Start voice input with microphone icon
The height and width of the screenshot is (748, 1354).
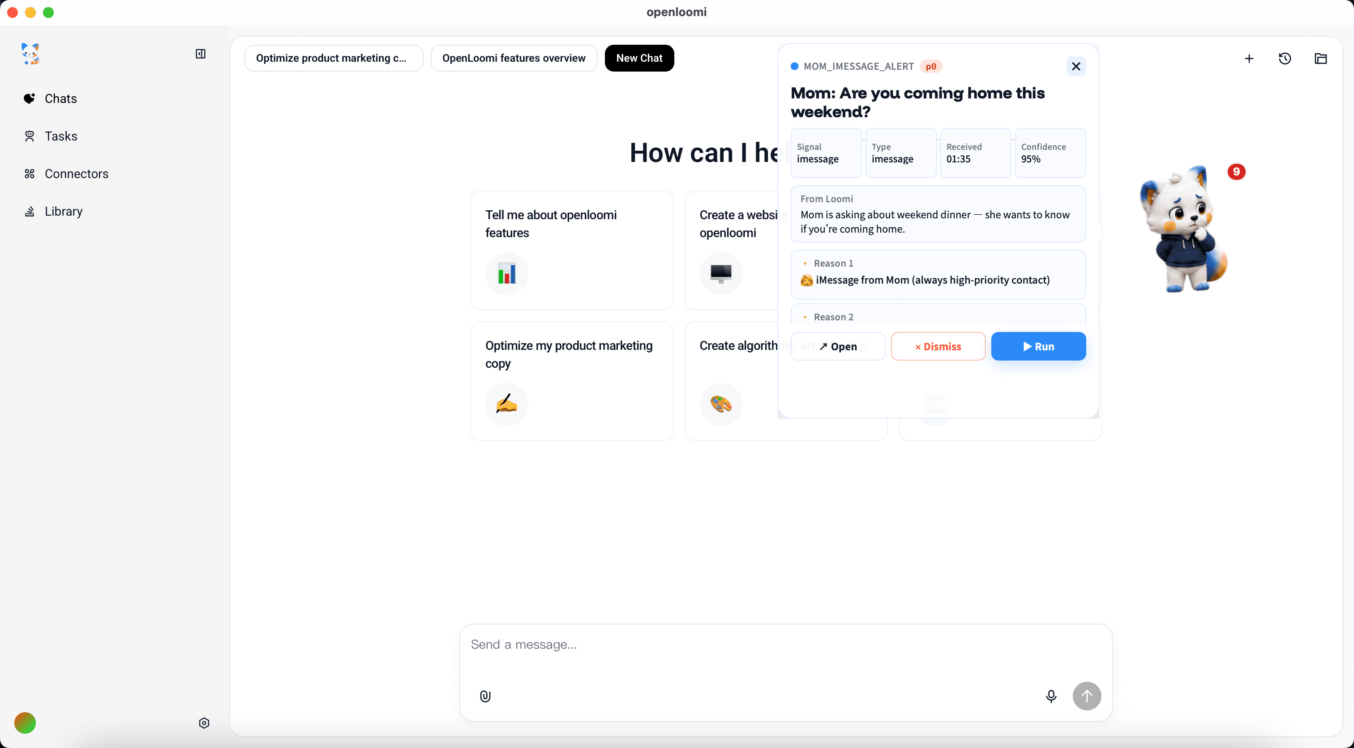pos(1051,696)
